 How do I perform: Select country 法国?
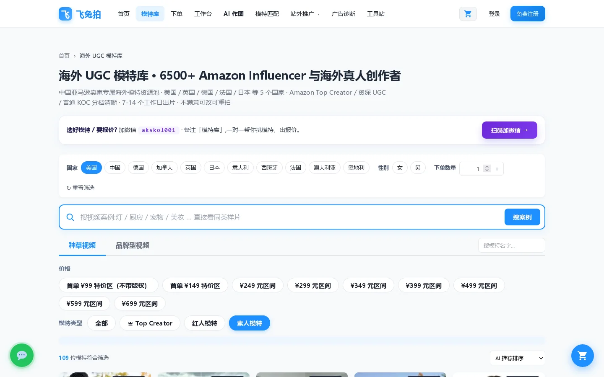click(x=296, y=168)
